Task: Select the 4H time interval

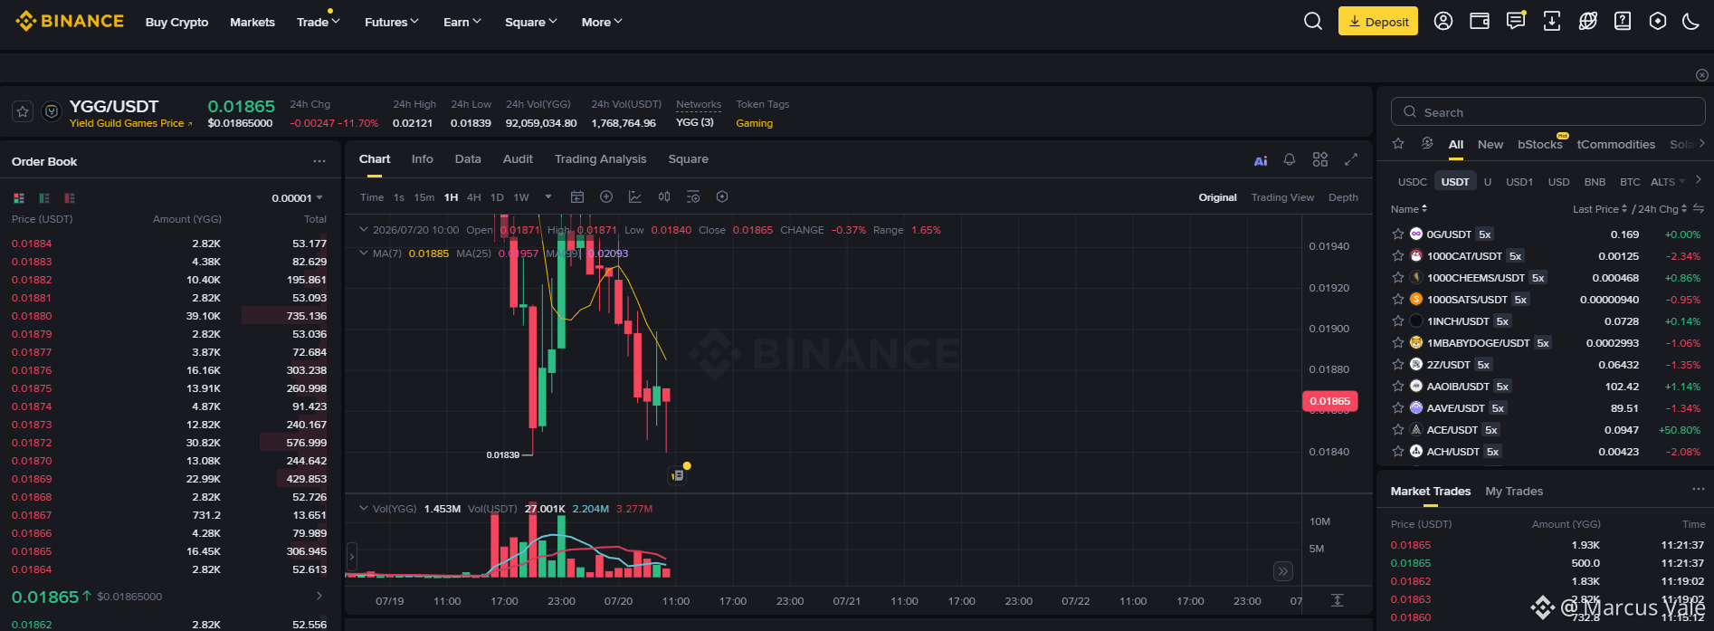Action: tap(474, 197)
